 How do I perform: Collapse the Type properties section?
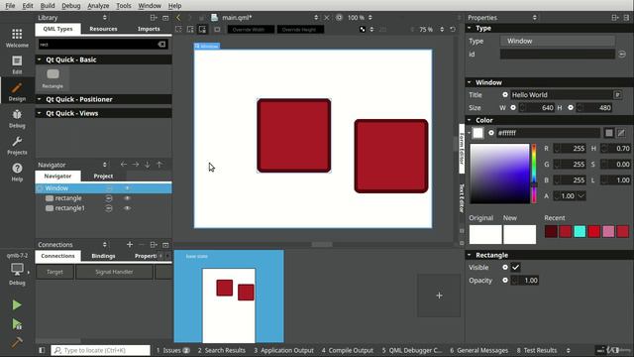pyautogui.click(x=470, y=28)
